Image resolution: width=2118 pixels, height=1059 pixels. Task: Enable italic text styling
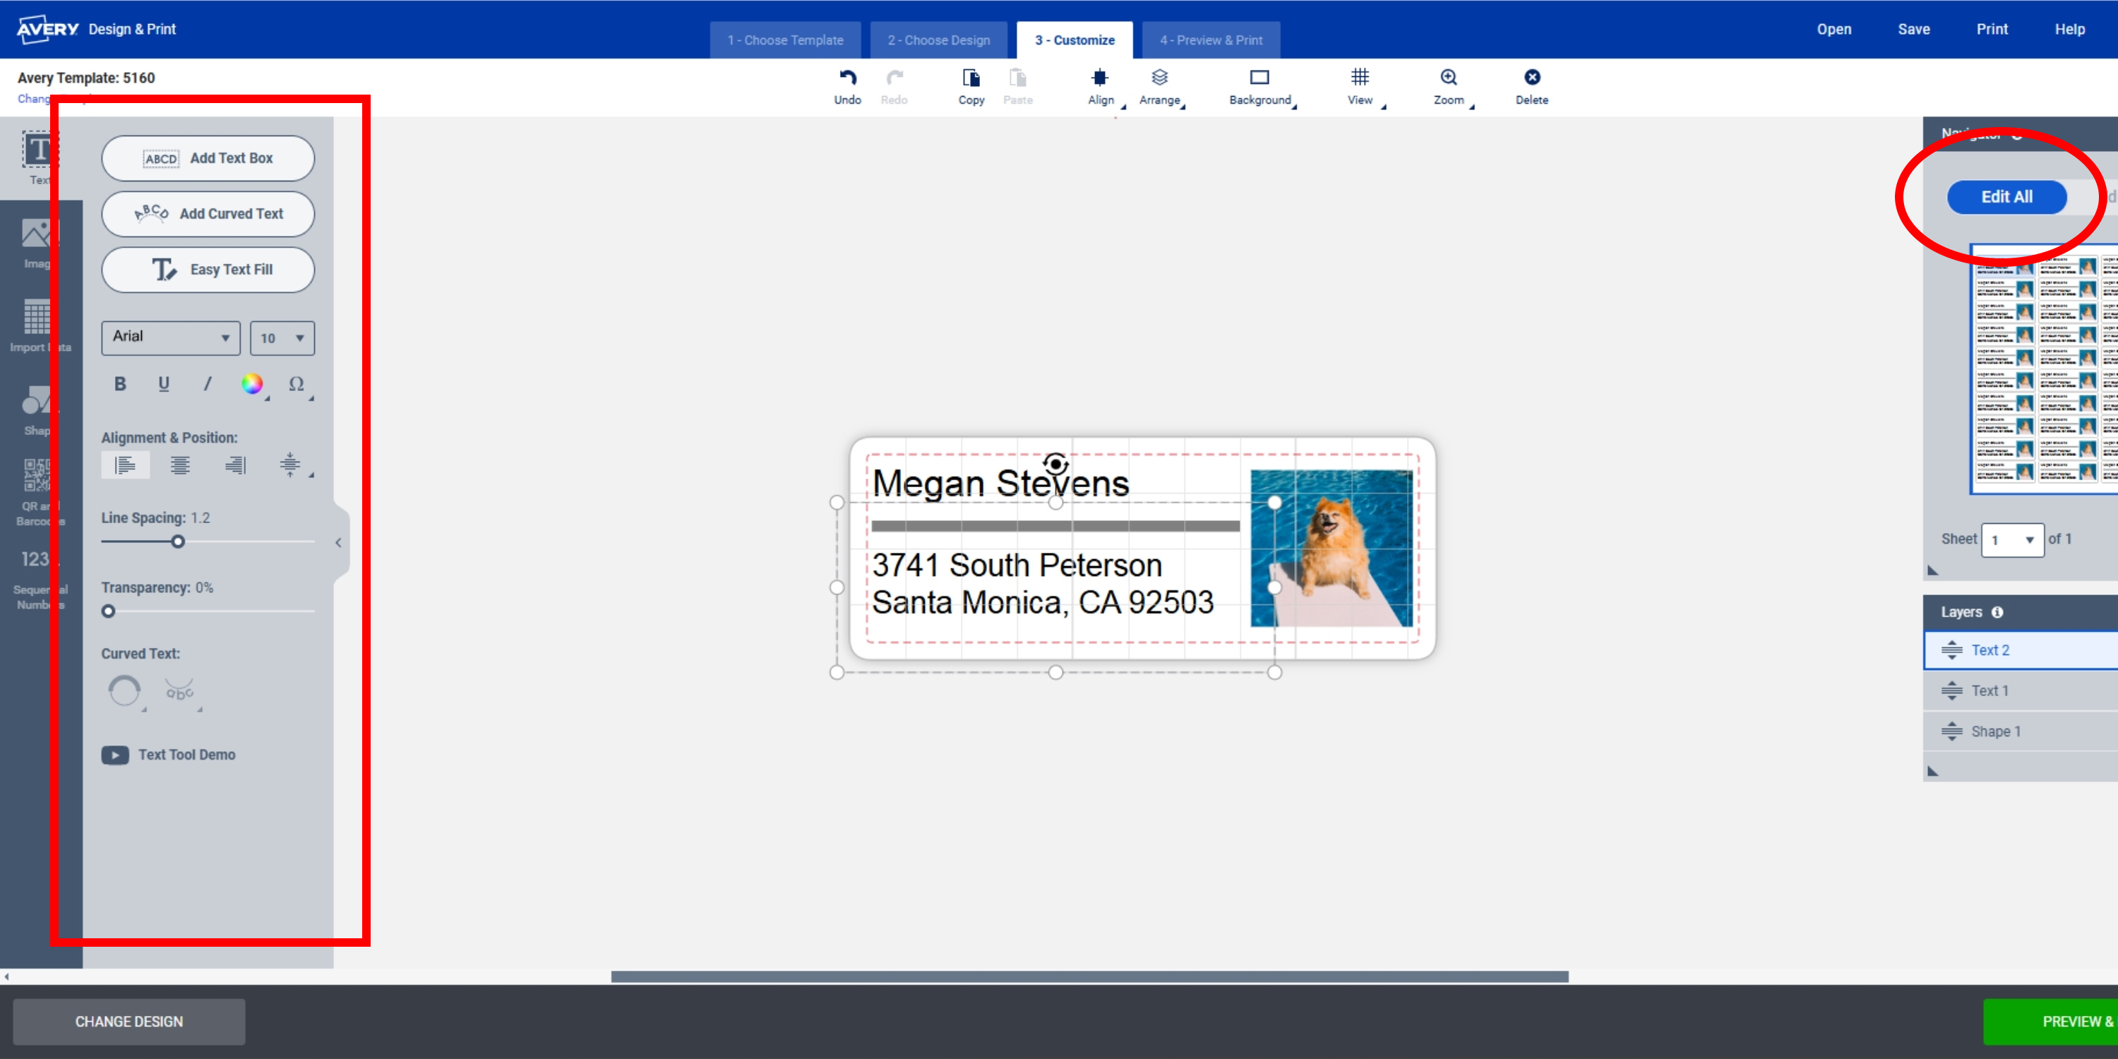click(x=206, y=383)
